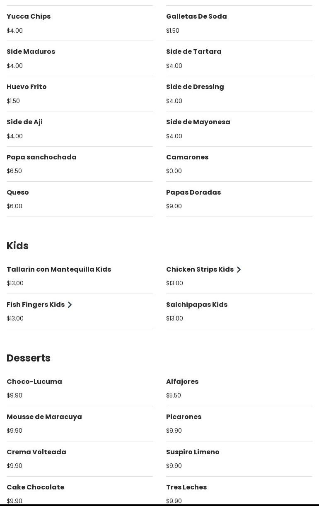Select Salchipapas Kids meal
Screen dimensions: 319x506
point(197,305)
